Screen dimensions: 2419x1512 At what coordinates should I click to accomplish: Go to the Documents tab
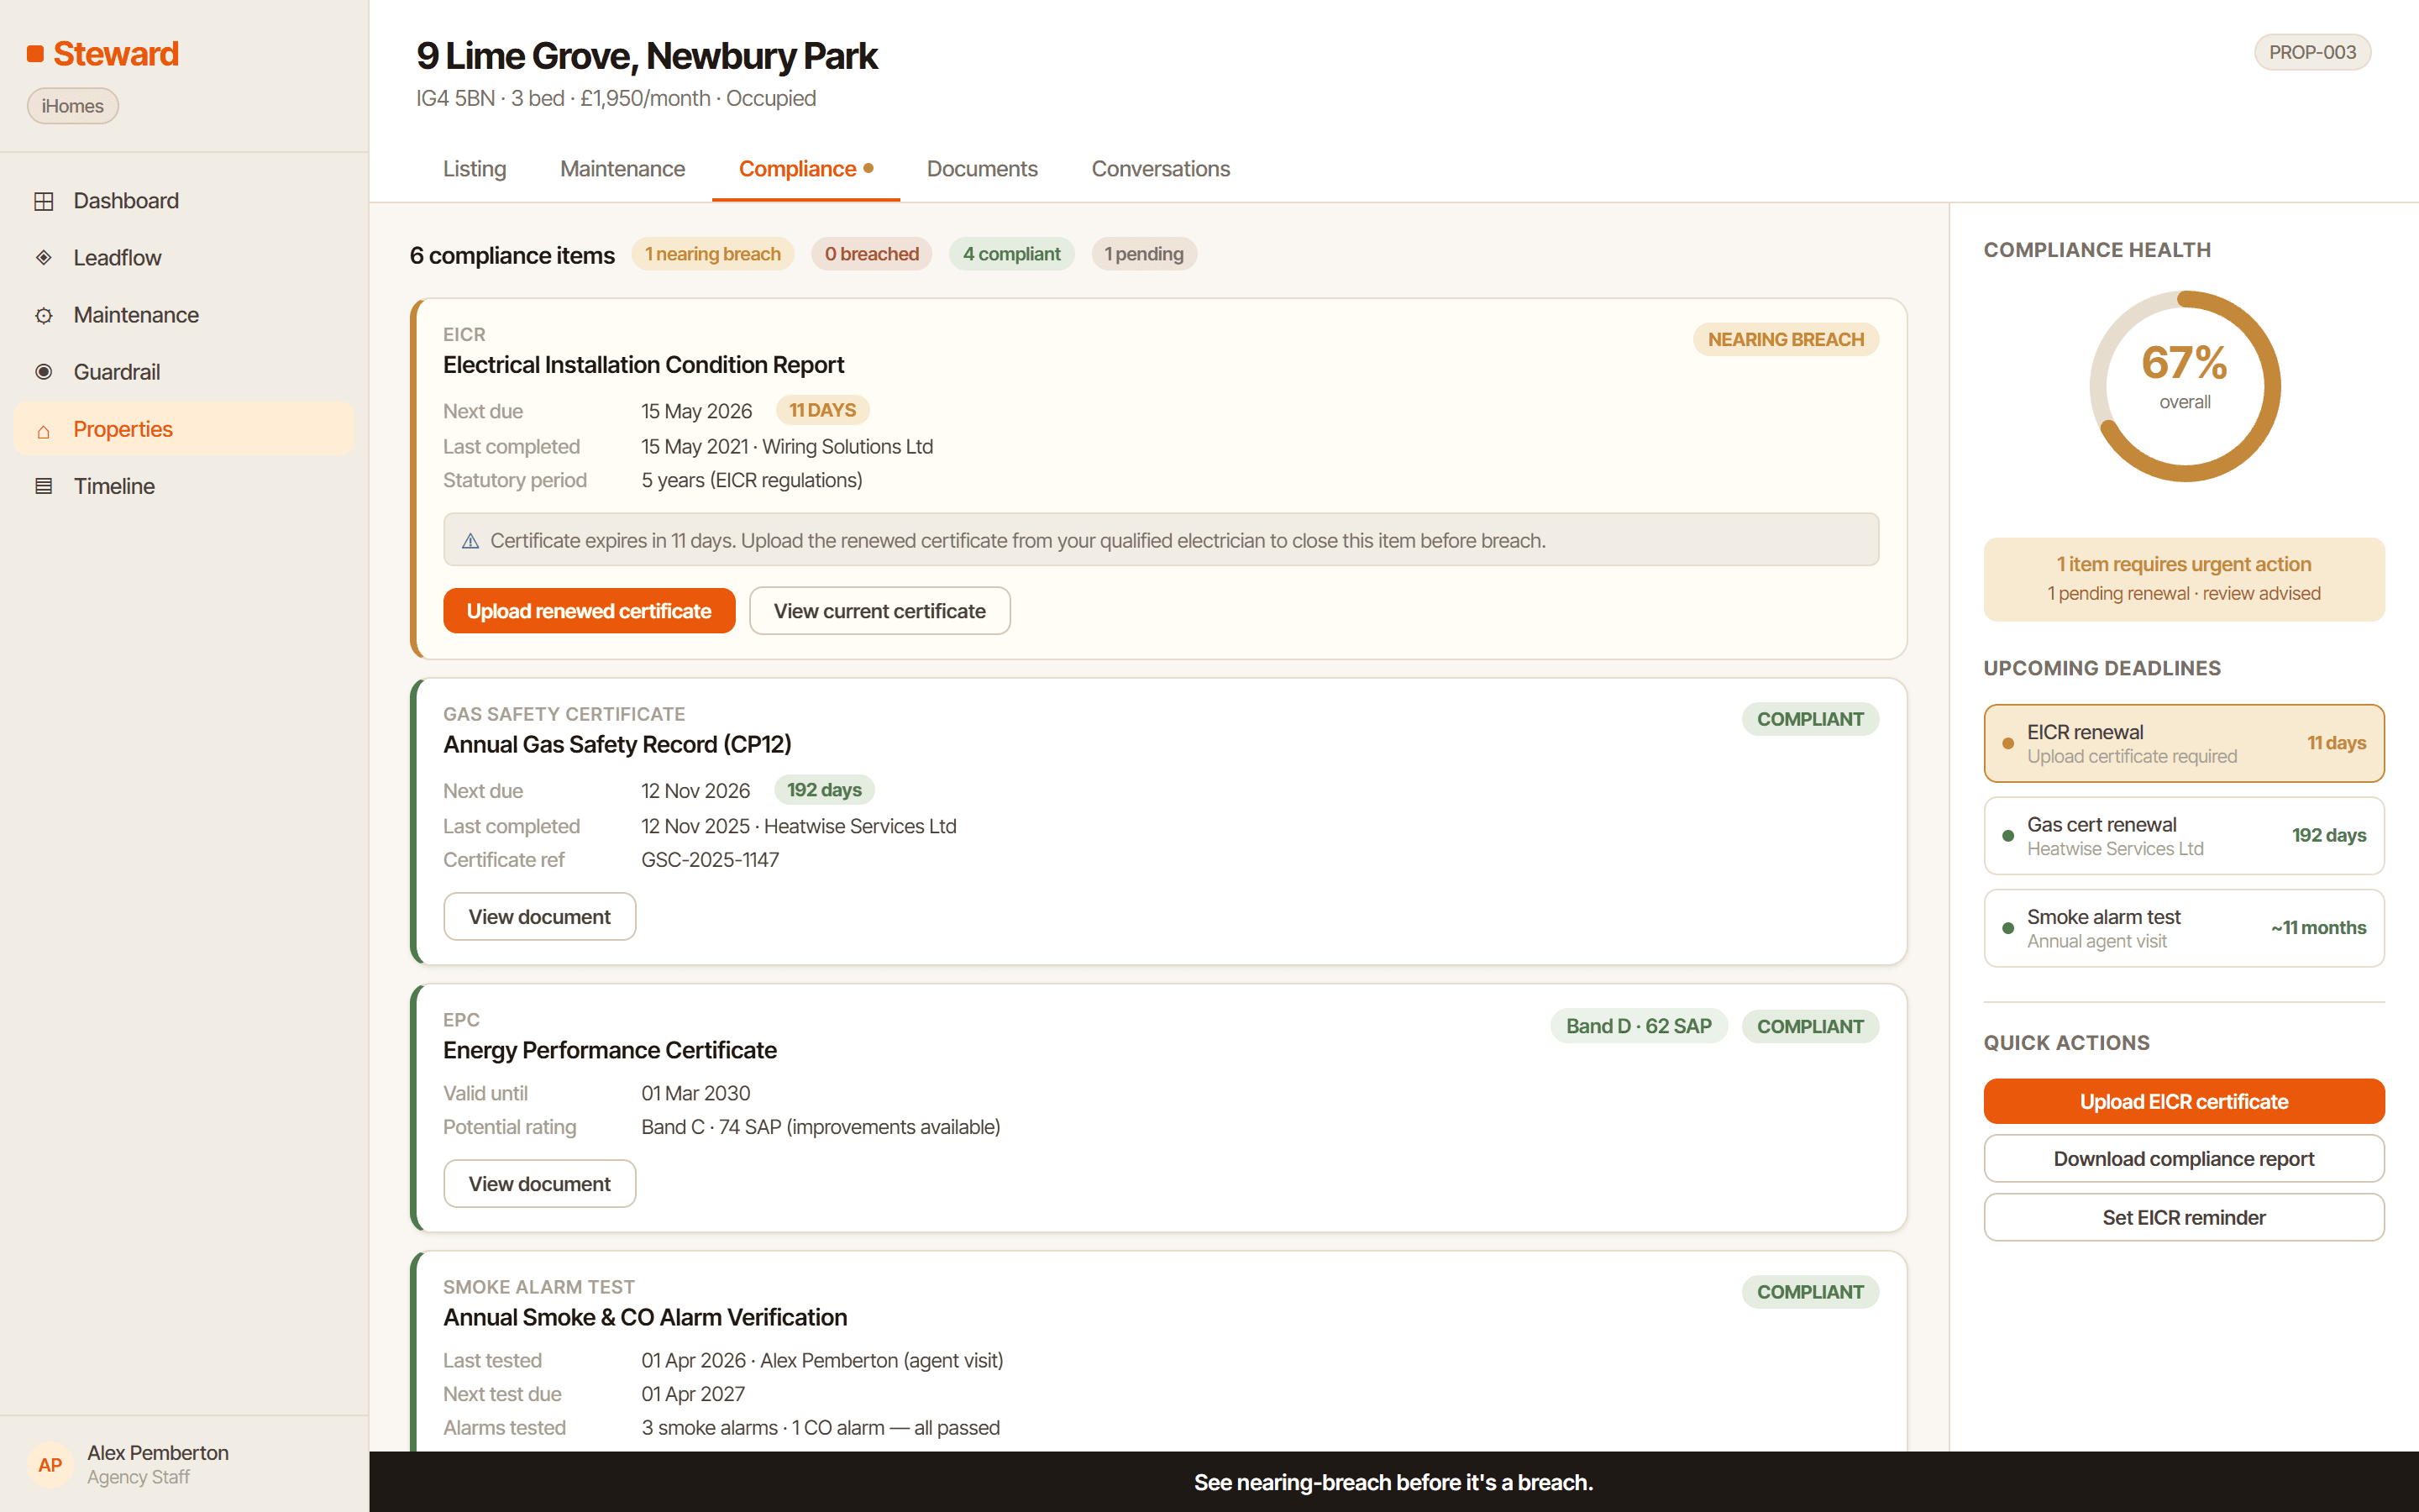tap(983, 169)
